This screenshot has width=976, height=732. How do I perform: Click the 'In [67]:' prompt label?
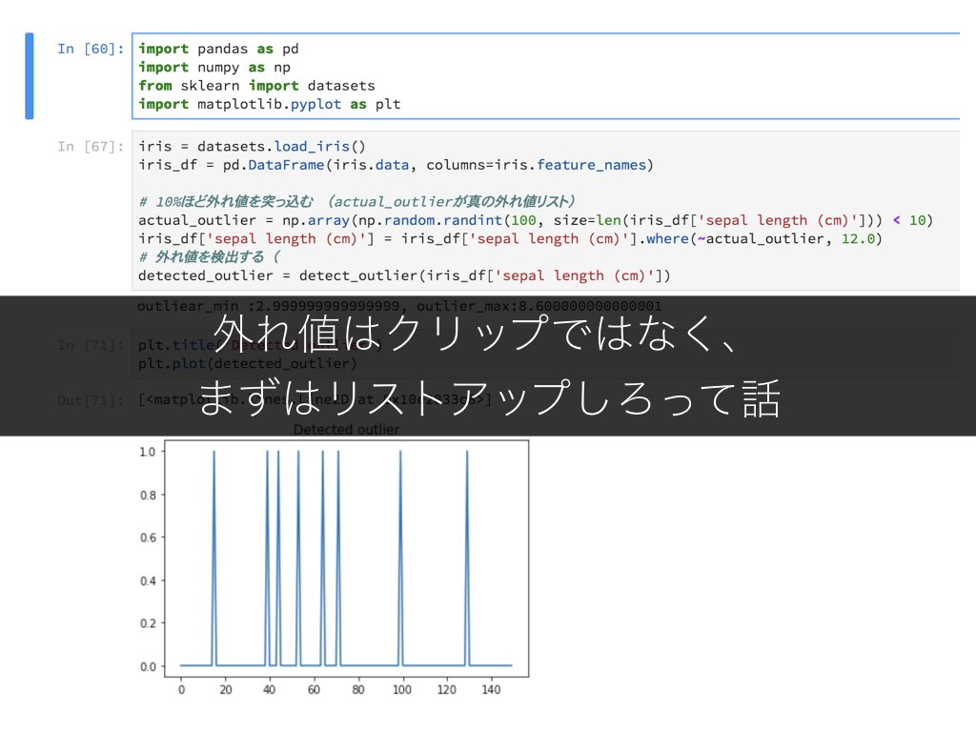91,146
